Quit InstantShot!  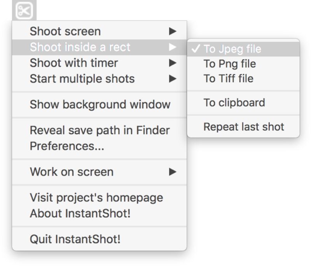[75, 239]
